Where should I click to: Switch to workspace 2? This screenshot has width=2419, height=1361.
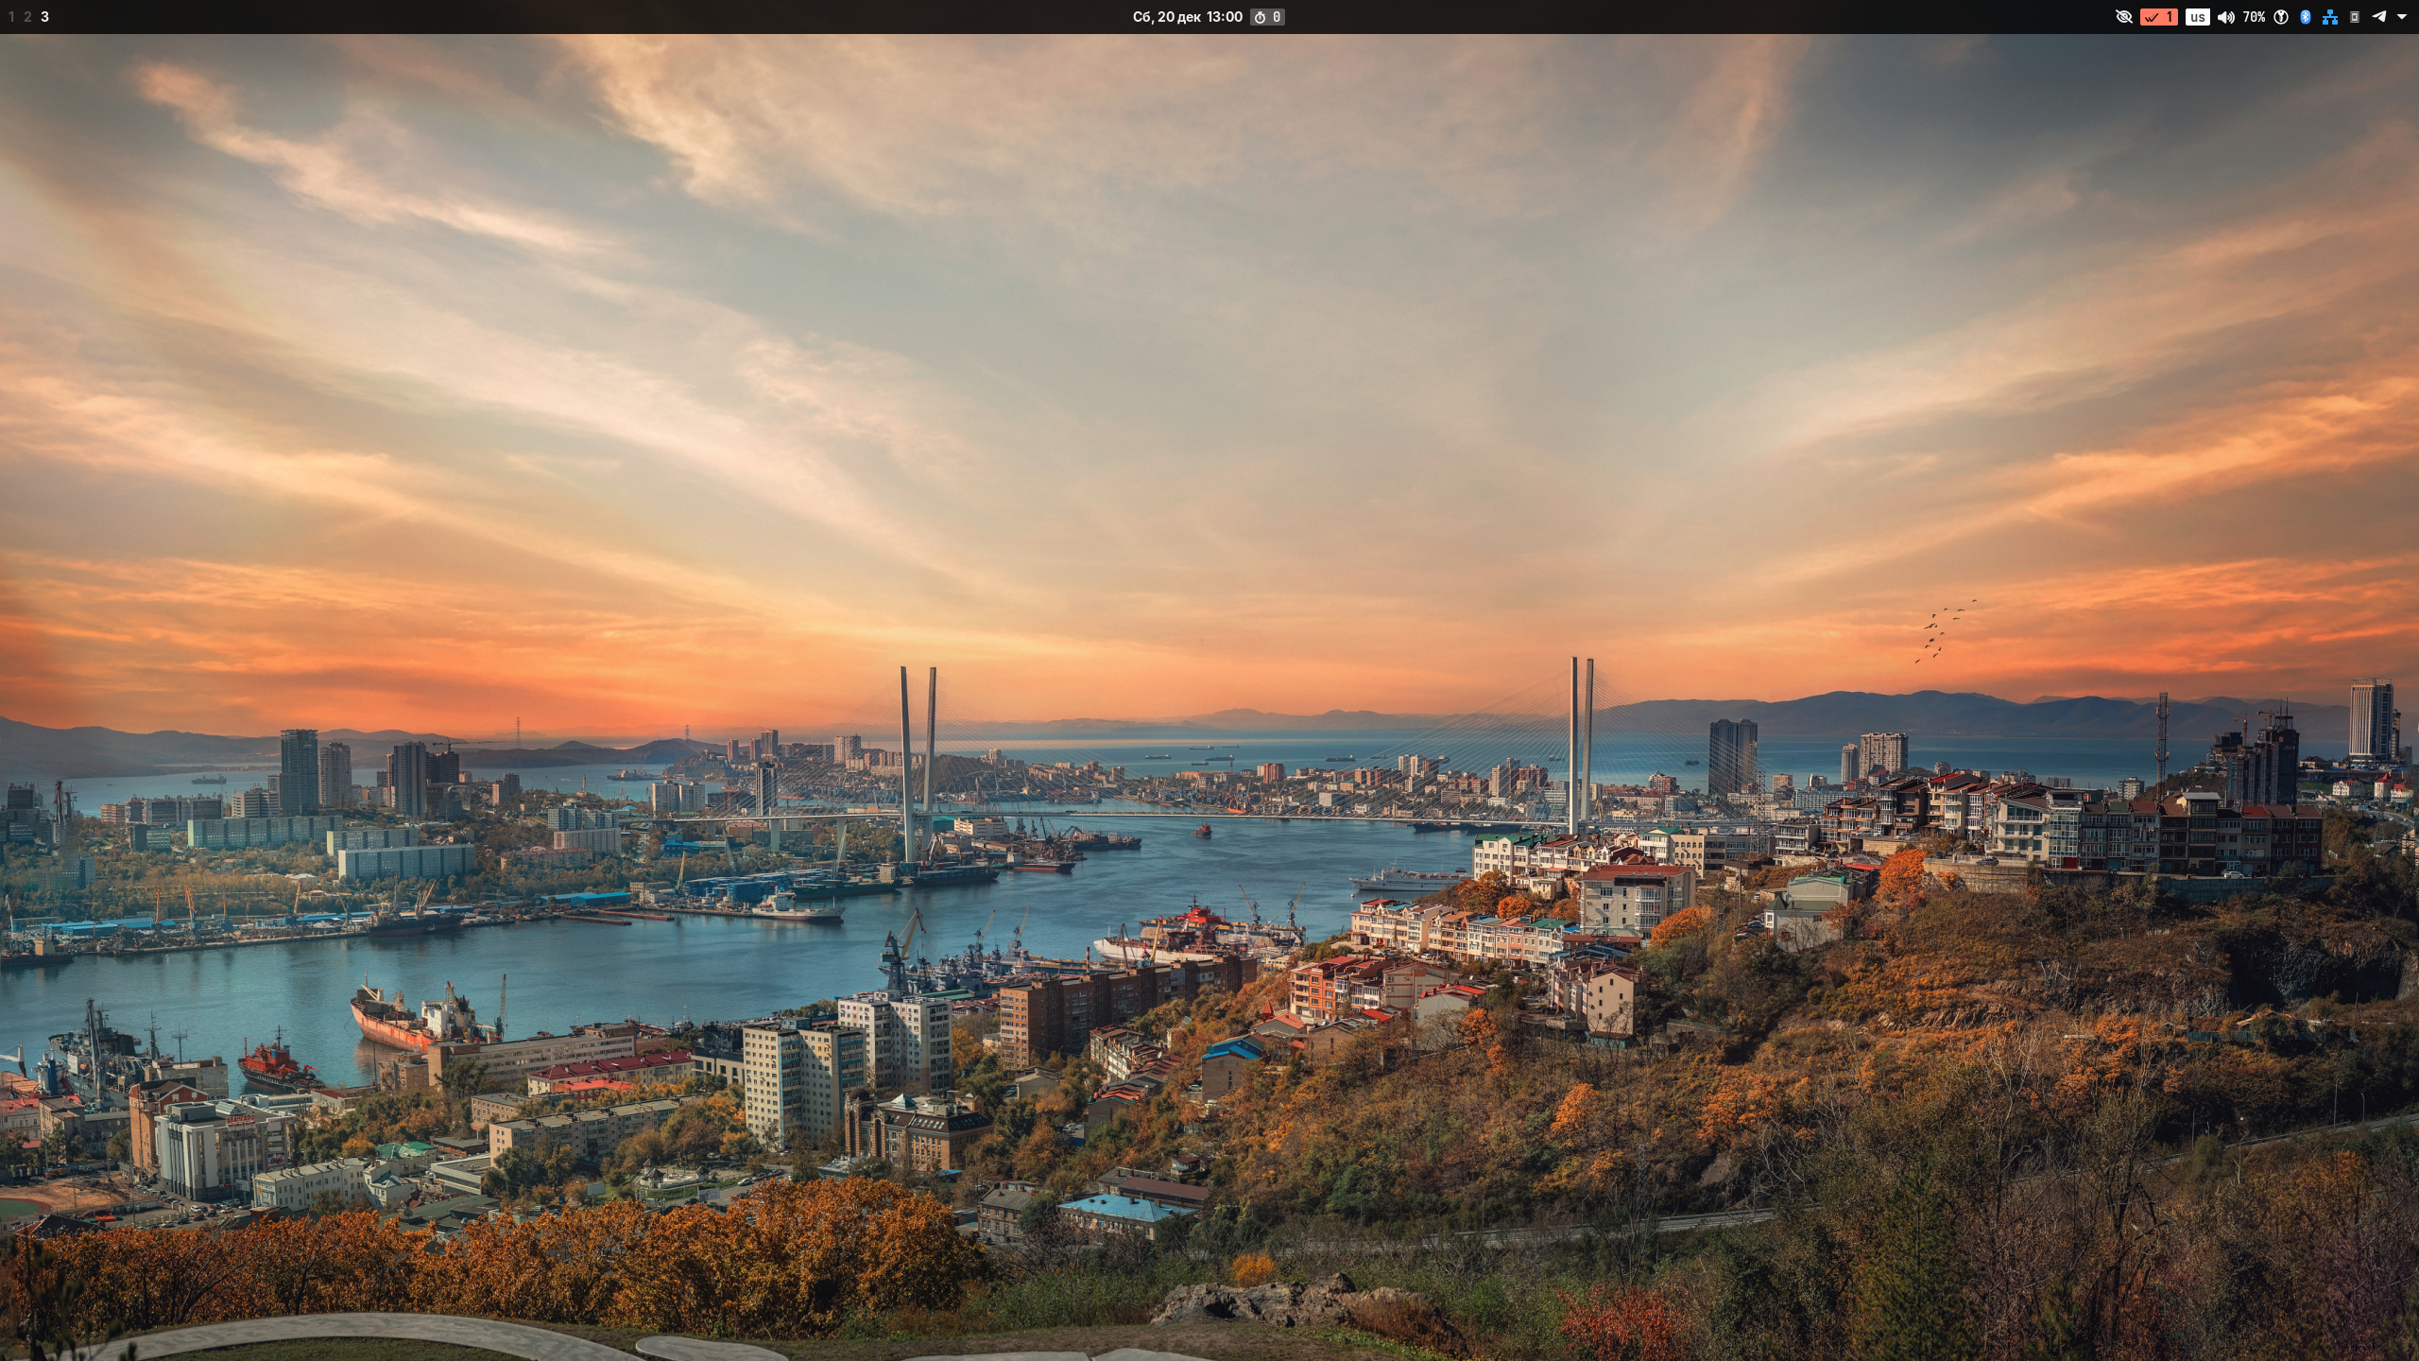click(x=27, y=17)
